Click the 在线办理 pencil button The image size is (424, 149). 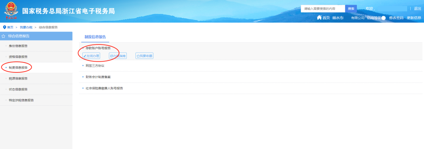[x=91, y=56]
